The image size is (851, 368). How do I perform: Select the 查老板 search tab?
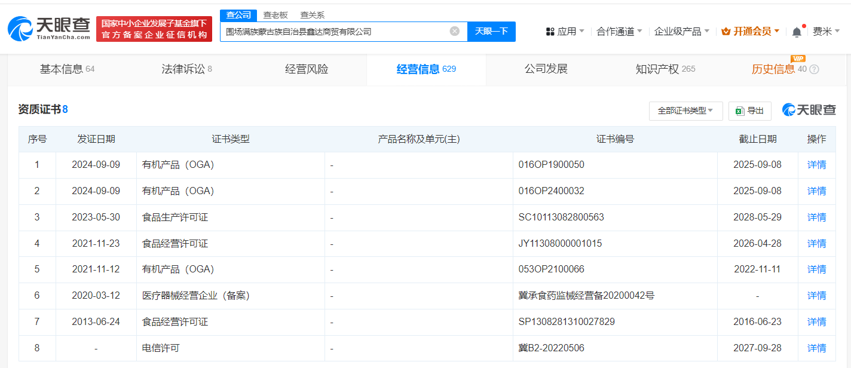click(x=275, y=16)
